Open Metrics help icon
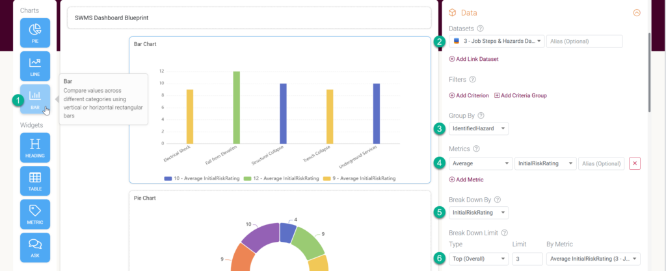This screenshot has height=271, width=666. [x=476, y=148]
